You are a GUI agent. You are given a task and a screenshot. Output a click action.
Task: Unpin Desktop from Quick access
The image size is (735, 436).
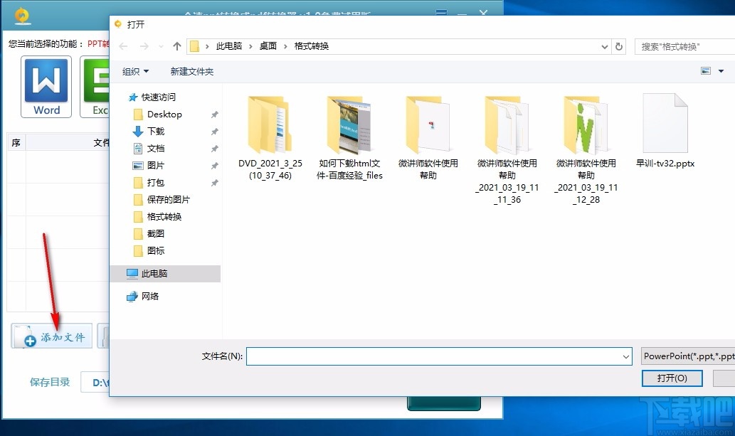213,115
